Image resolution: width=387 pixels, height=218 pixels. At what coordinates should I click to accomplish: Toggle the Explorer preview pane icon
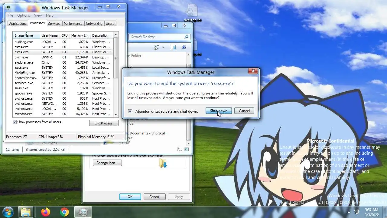[x=173, y=47]
